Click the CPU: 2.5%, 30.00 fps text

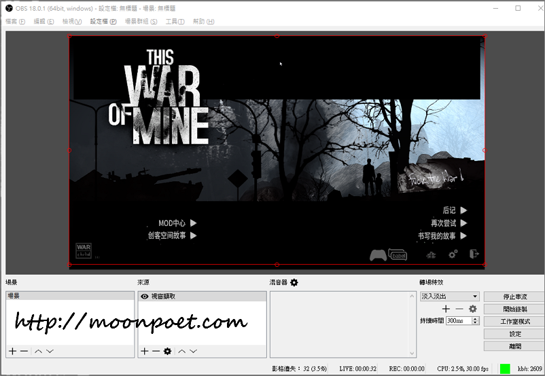[x=463, y=369]
